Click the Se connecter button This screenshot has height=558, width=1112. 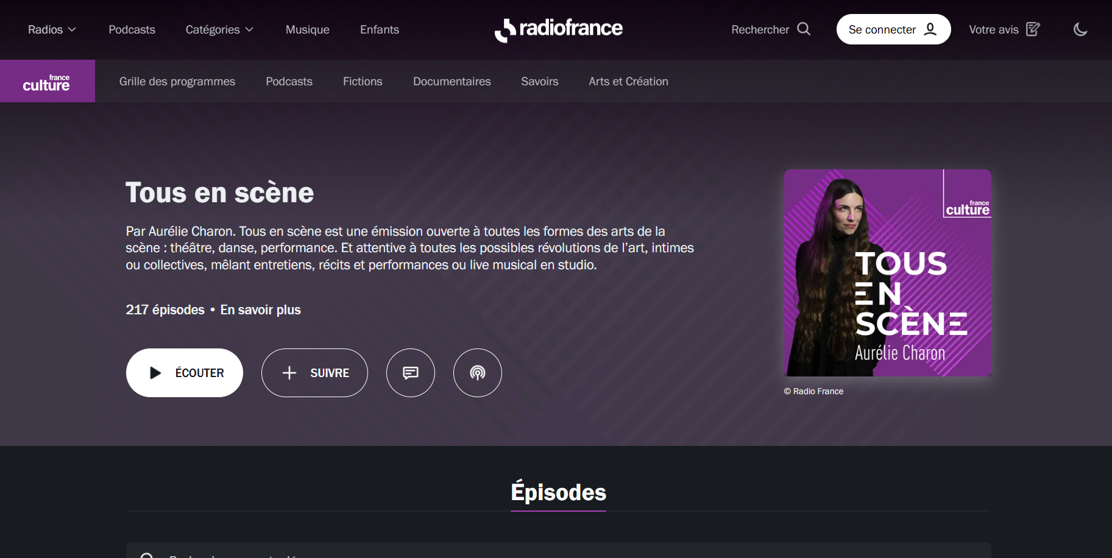[894, 29]
